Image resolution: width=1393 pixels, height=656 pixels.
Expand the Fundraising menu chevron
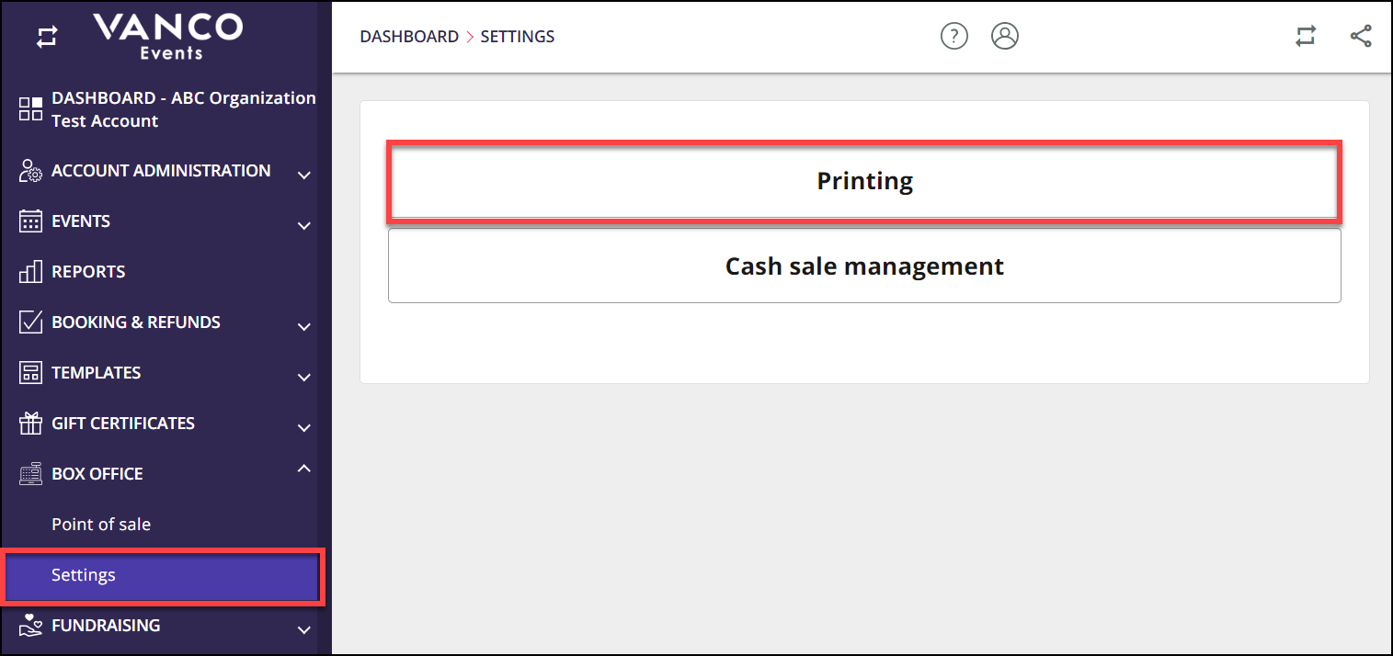(304, 629)
